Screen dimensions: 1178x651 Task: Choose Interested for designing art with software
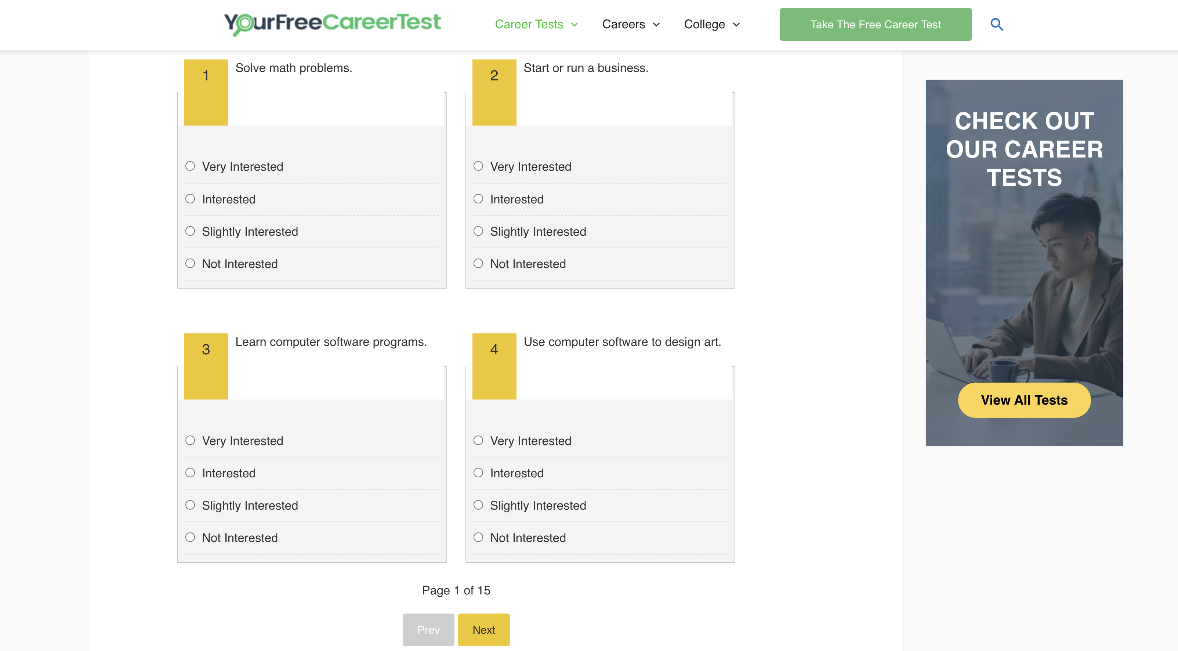coord(478,473)
